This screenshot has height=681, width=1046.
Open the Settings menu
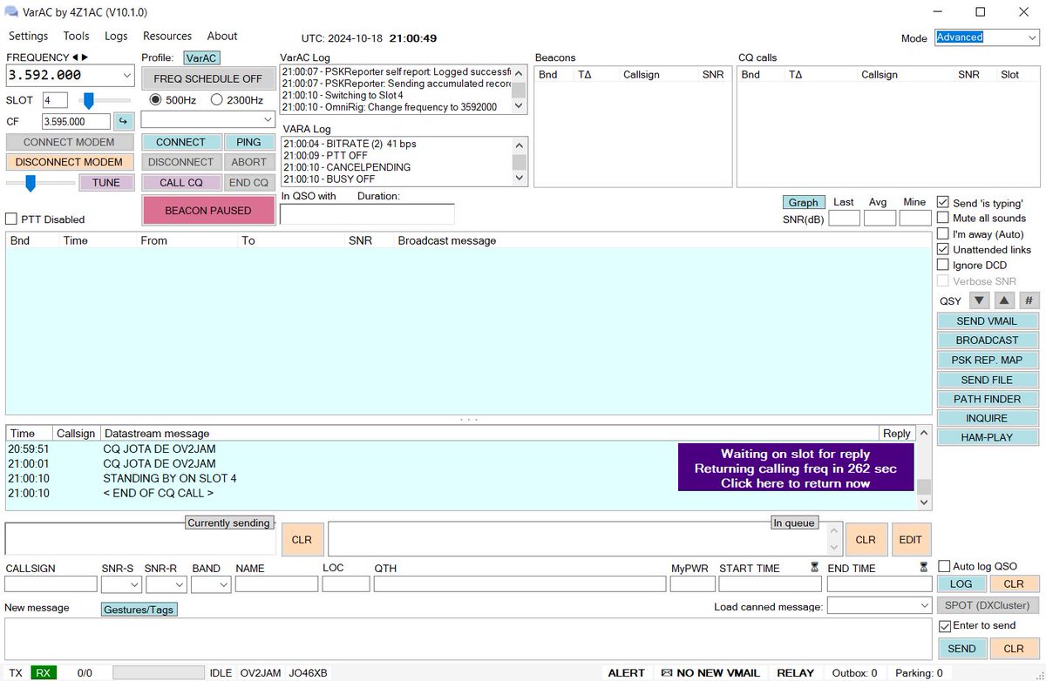pos(28,36)
